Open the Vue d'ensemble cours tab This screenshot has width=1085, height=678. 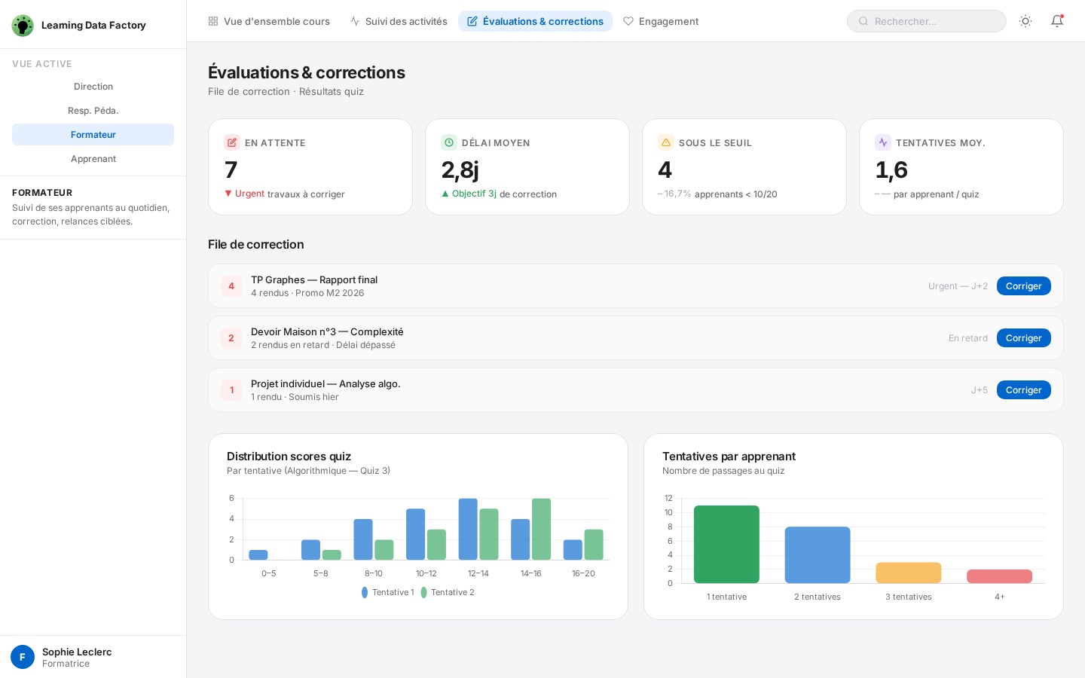[x=269, y=21]
